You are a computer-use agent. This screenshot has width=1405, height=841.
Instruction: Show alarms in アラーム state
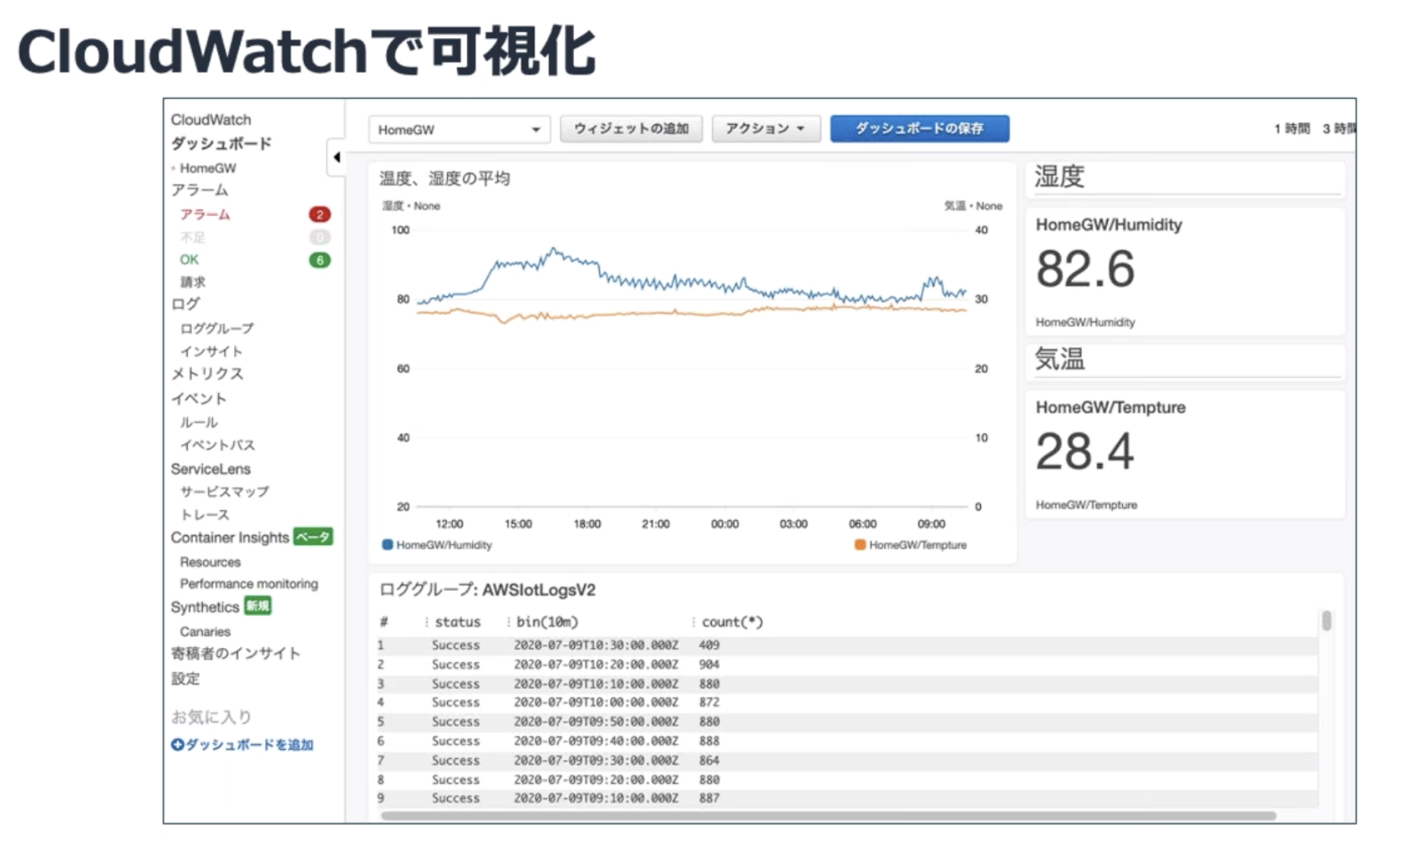coord(205,214)
